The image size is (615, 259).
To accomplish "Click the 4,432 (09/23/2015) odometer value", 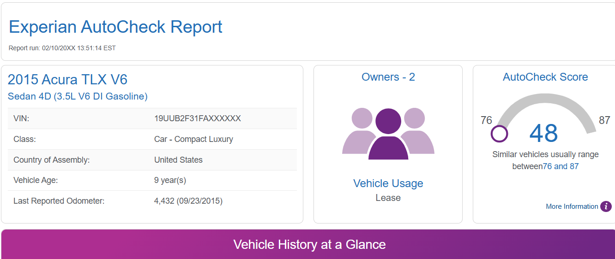I will [188, 201].
